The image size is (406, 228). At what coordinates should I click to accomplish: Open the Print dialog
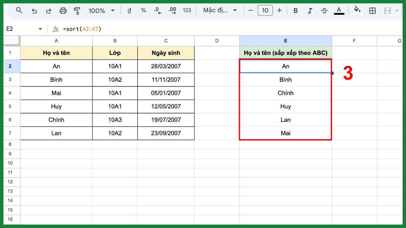point(63,10)
